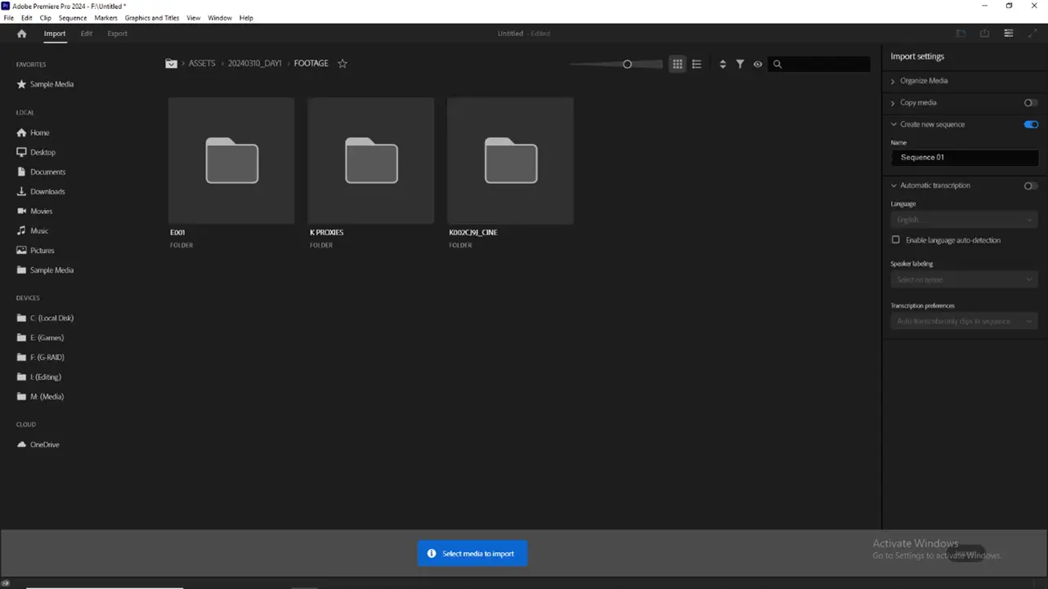Disable the Create new sequence toggle

tap(1030, 125)
